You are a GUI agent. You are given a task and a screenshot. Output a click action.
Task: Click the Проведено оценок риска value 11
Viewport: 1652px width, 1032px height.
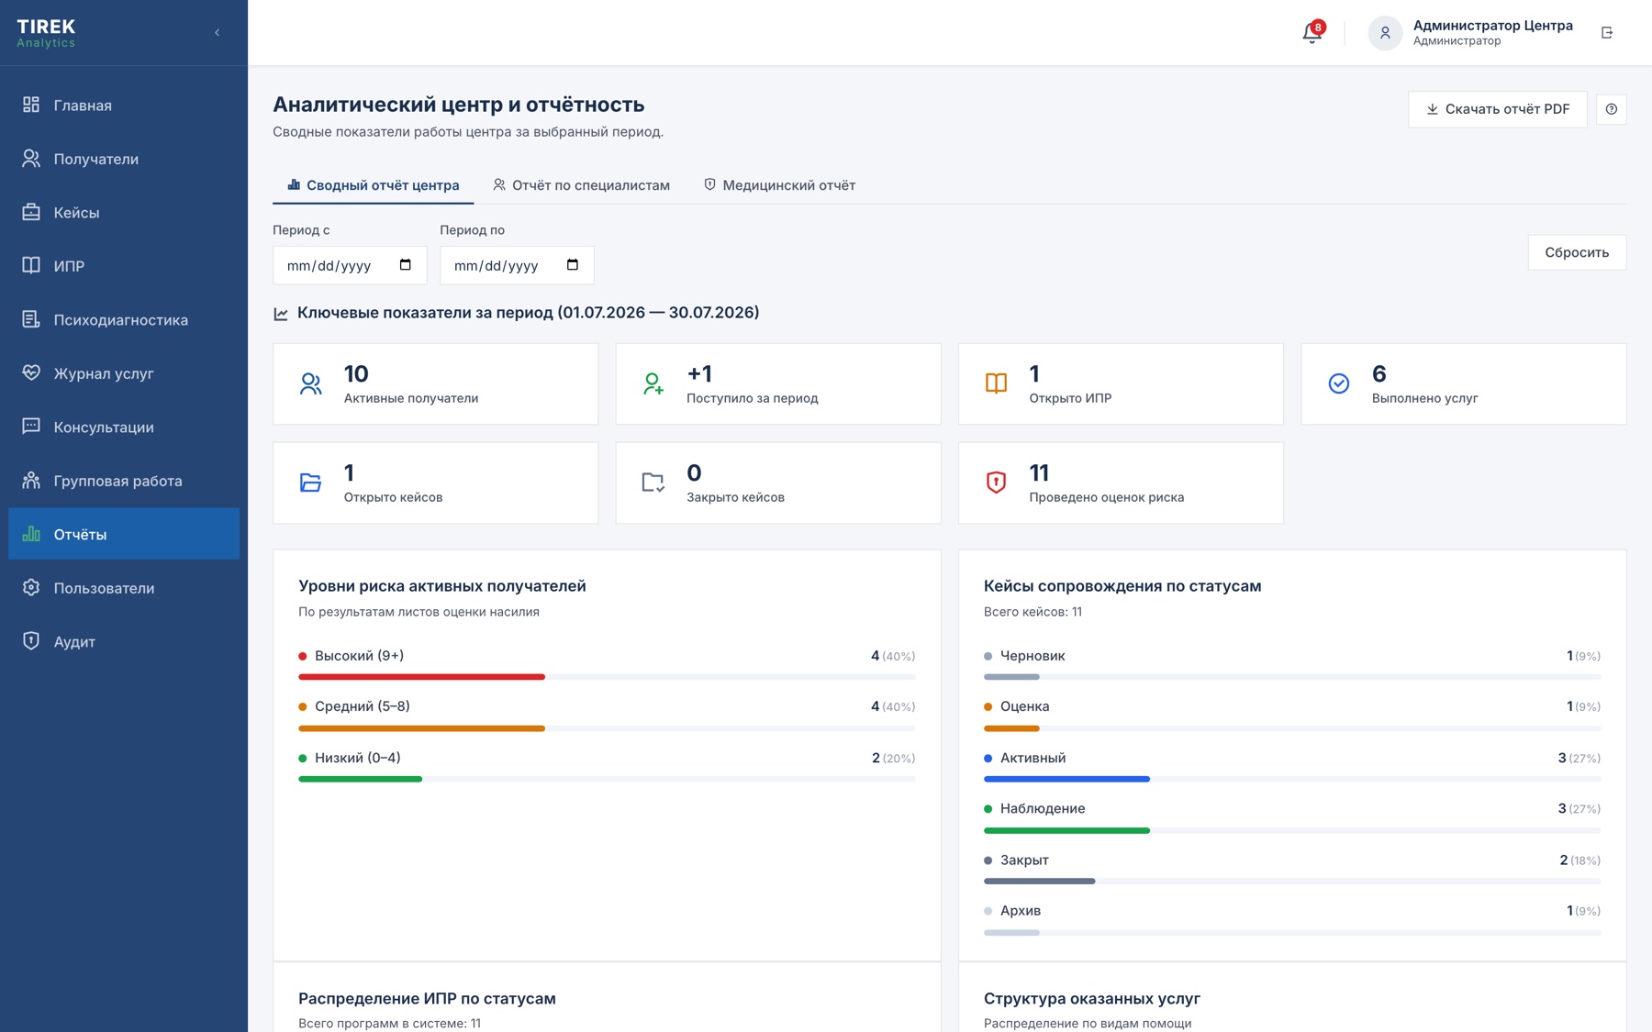[x=1039, y=473]
